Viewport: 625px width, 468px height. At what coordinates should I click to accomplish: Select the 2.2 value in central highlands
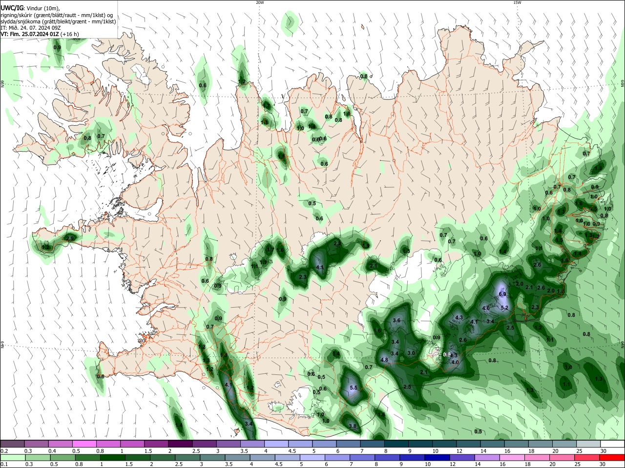coord(337,243)
